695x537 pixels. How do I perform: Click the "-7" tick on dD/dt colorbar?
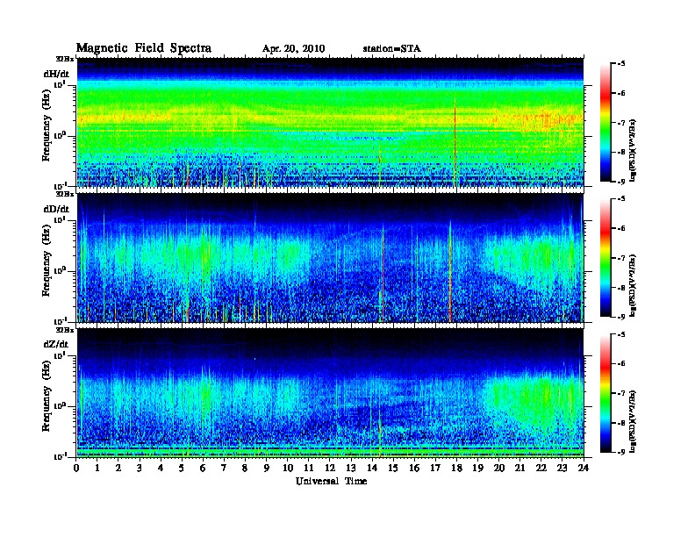click(x=621, y=258)
